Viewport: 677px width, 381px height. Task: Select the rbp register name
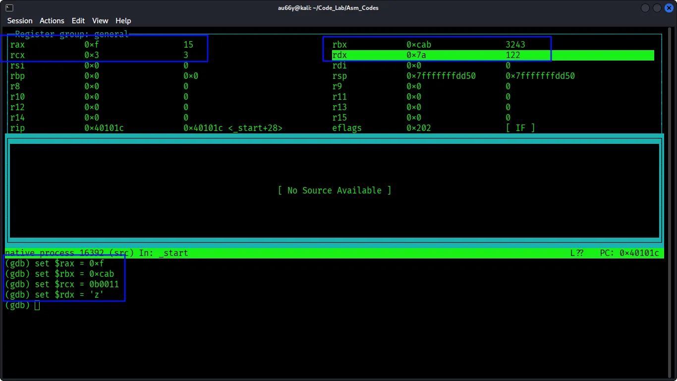[17, 76]
